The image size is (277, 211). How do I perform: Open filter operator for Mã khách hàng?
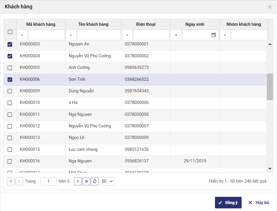click(x=22, y=35)
